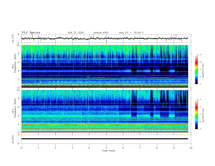The height and width of the screenshot is (166, 215).
Task: Click time axis tick label "6"
Action: [x=123, y=148]
